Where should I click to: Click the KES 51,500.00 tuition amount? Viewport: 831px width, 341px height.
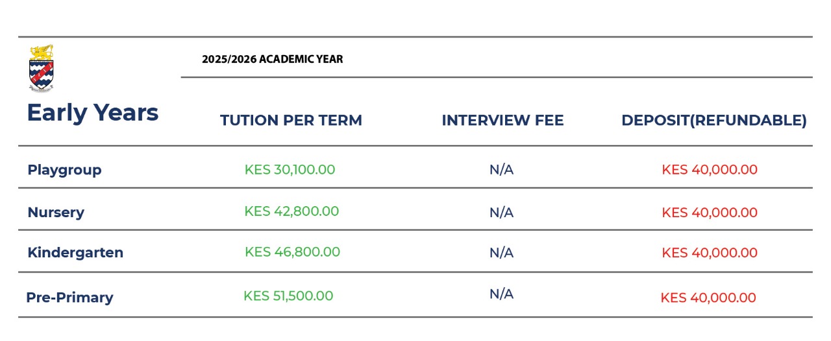(x=288, y=296)
